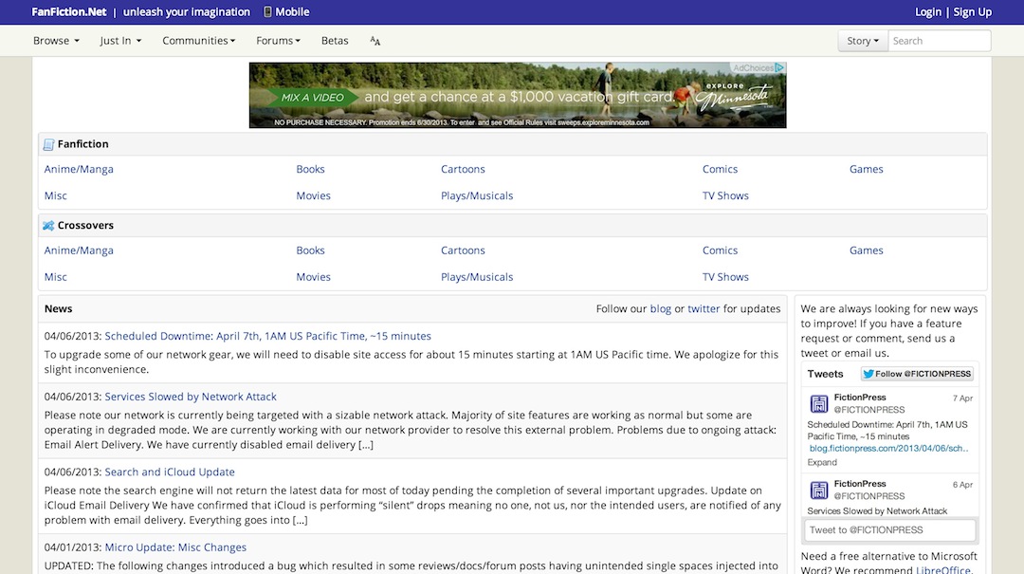
Task: Open Fanfiction Plays/Musicals category
Action: [477, 196]
